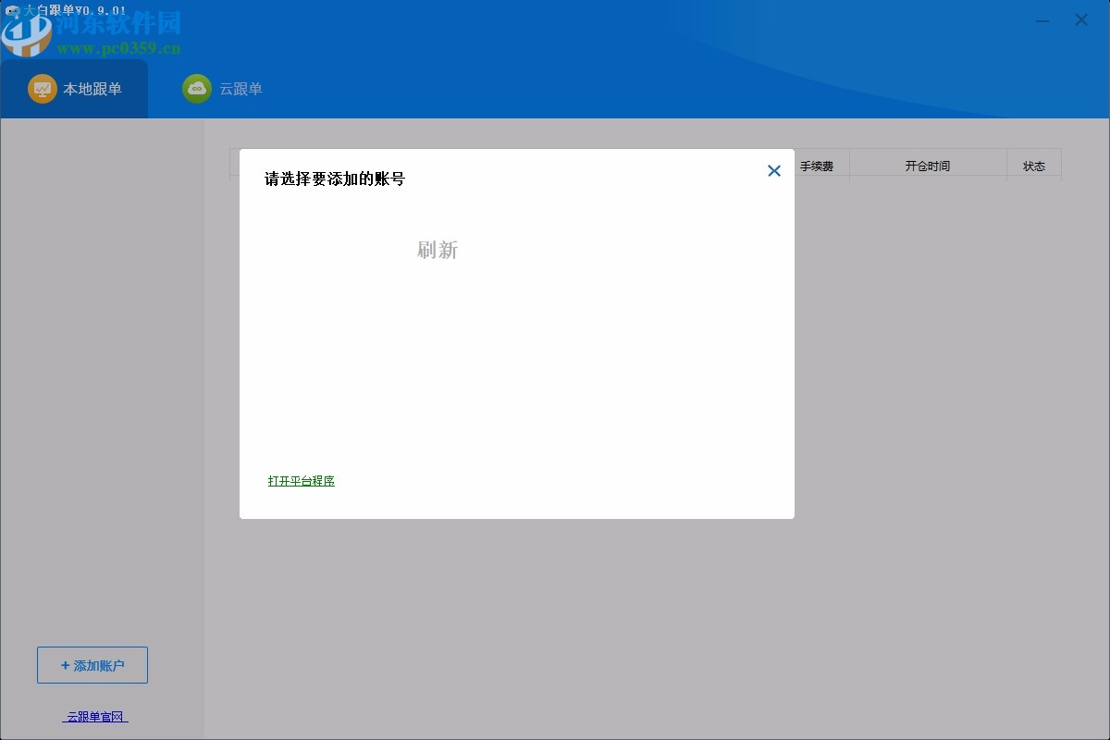Click the orange circle icon beside 本地跟单 label
The height and width of the screenshot is (740, 1110).
point(41,89)
